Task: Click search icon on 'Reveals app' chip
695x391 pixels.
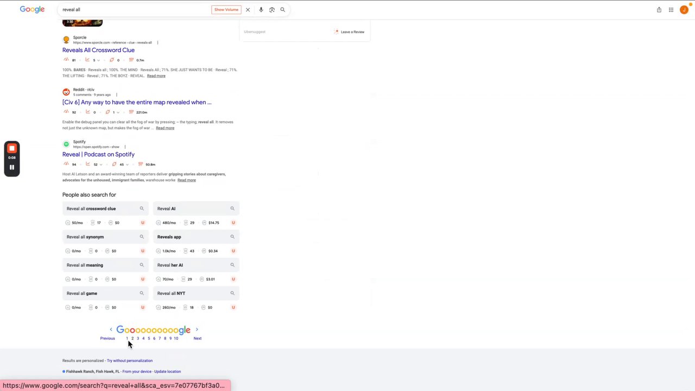Action: click(x=232, y=237)
